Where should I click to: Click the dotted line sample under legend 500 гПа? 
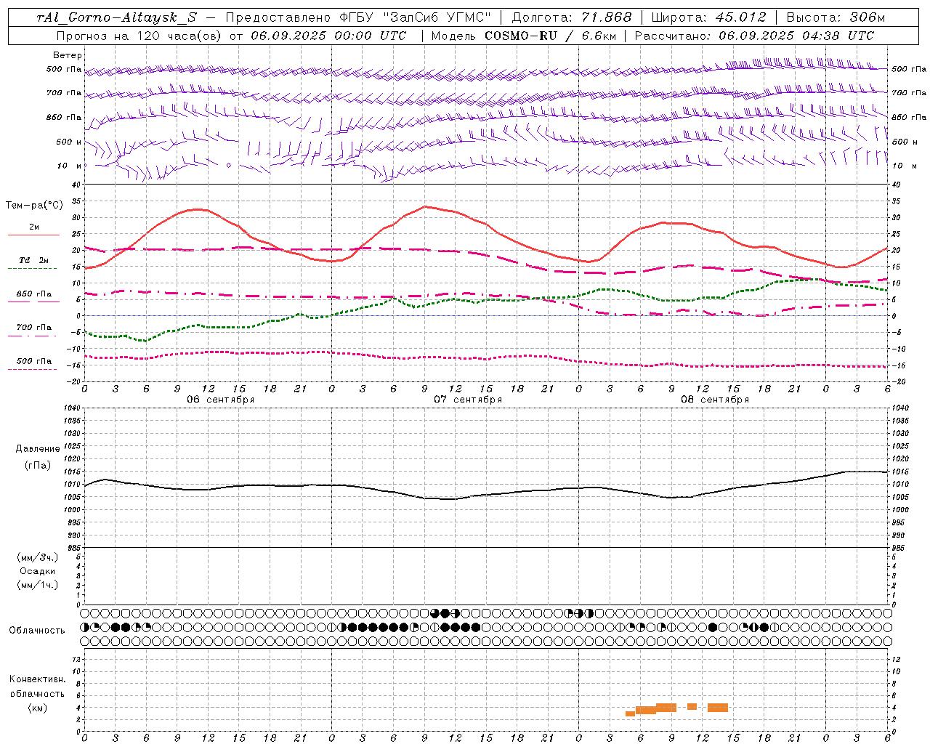[32, 369]
